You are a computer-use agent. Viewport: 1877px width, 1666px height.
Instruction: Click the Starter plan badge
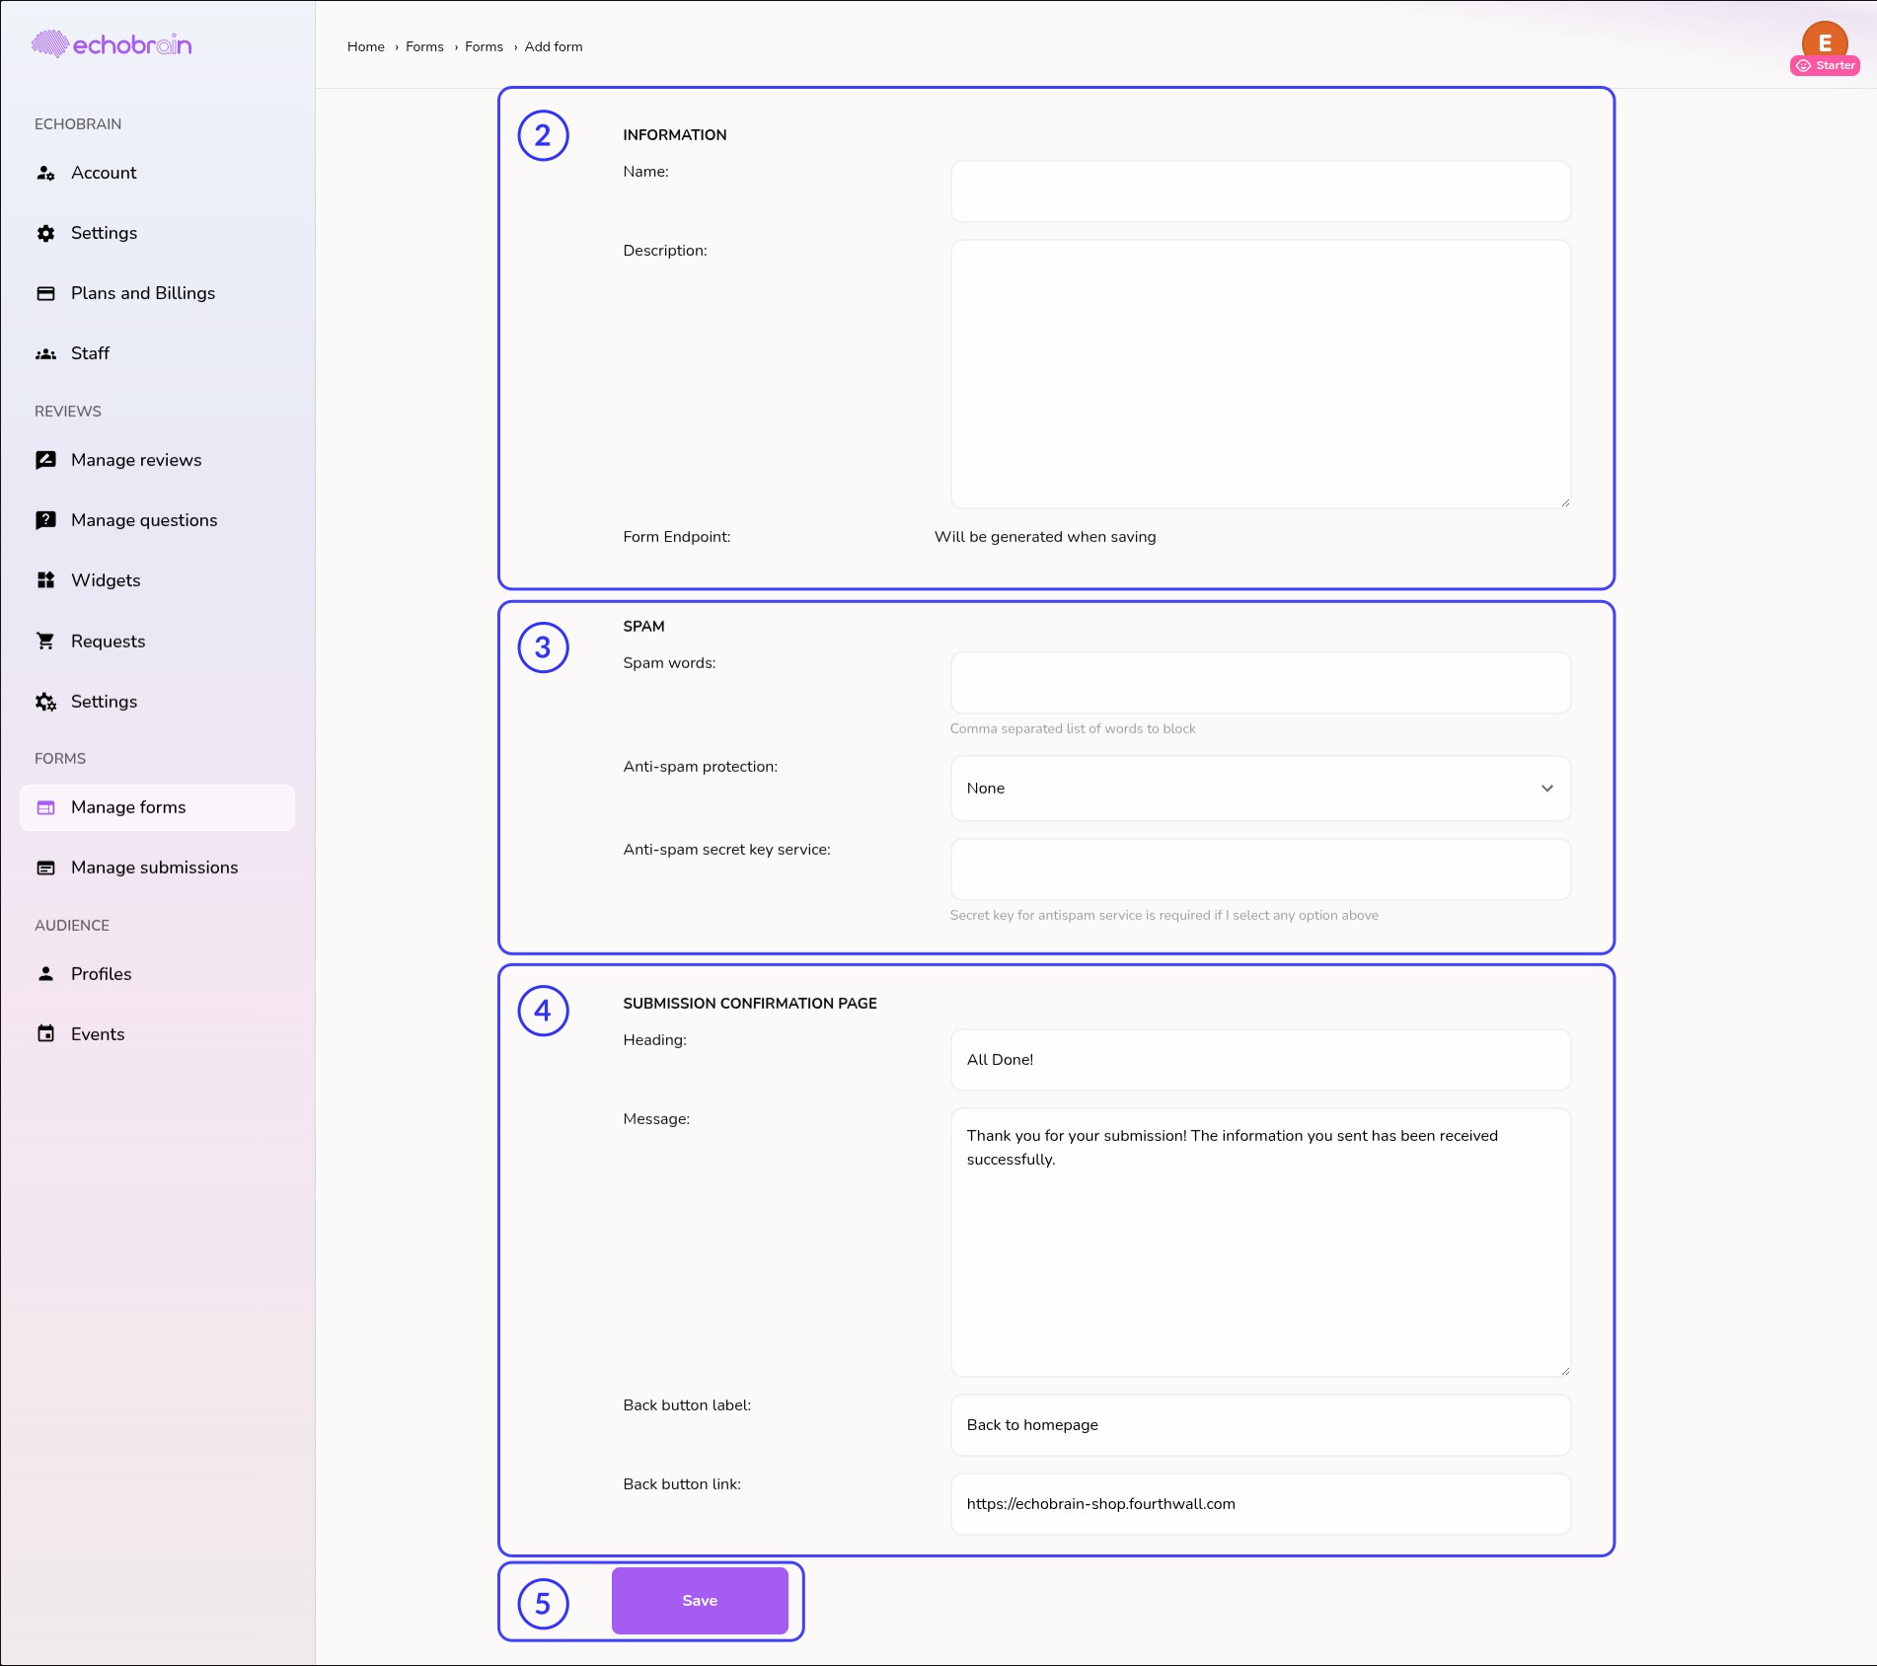point(1826,66)
